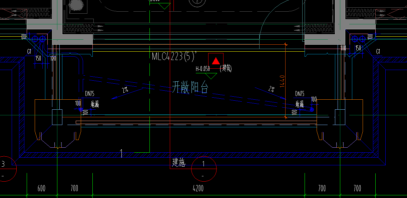Click the right DN75 pipe label
The image size is (407, 198).
(300, 93)
